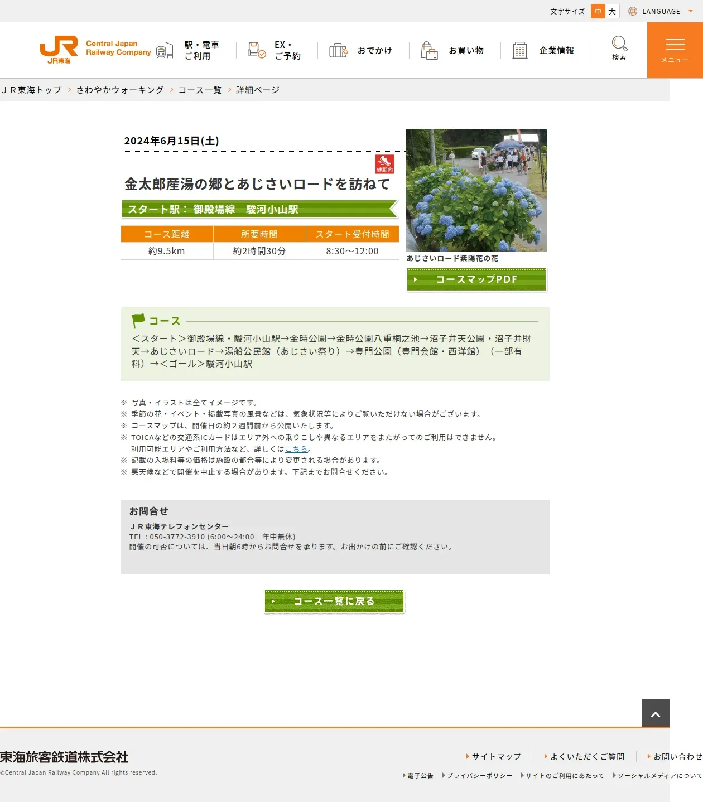
Task: Click the 約9.5km distance cell
Action: coord(167,251)
